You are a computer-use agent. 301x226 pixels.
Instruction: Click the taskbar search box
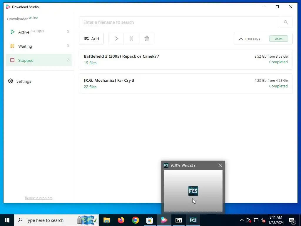click(x=56, y=220)
